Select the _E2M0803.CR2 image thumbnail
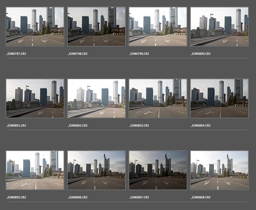The width and height of the screenshot is (256, 210). [158, 98]
